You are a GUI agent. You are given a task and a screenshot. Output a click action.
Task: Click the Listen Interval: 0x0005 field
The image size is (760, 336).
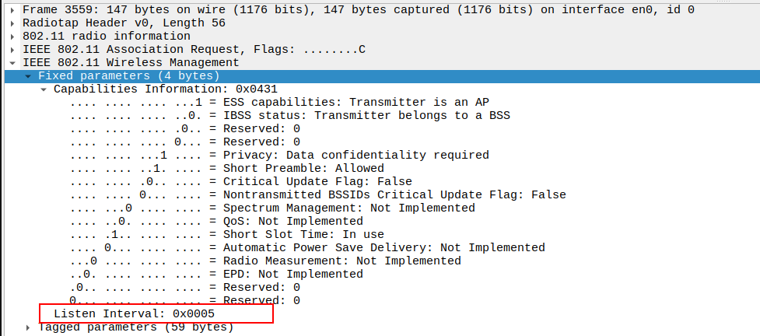[x=134, y=313]
